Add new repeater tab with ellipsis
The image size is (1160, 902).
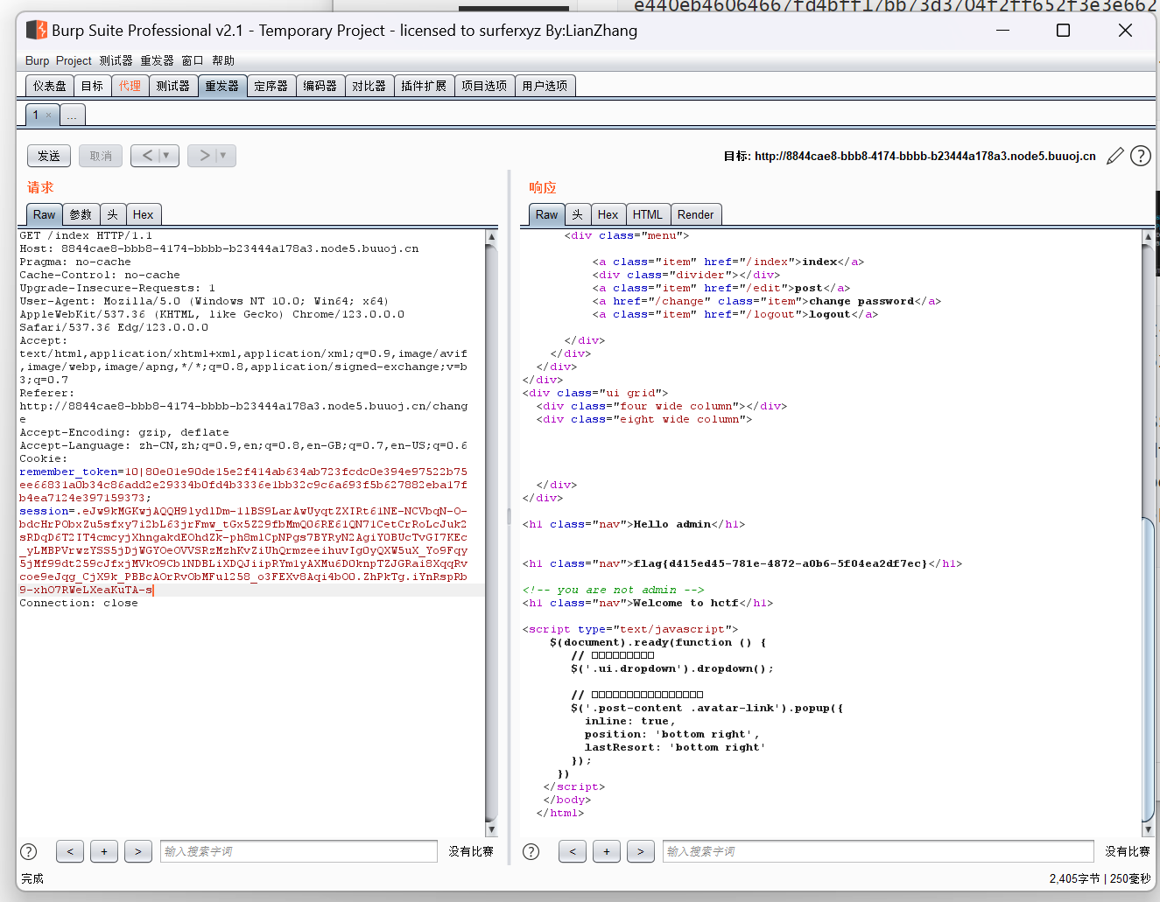click(72, 115)
